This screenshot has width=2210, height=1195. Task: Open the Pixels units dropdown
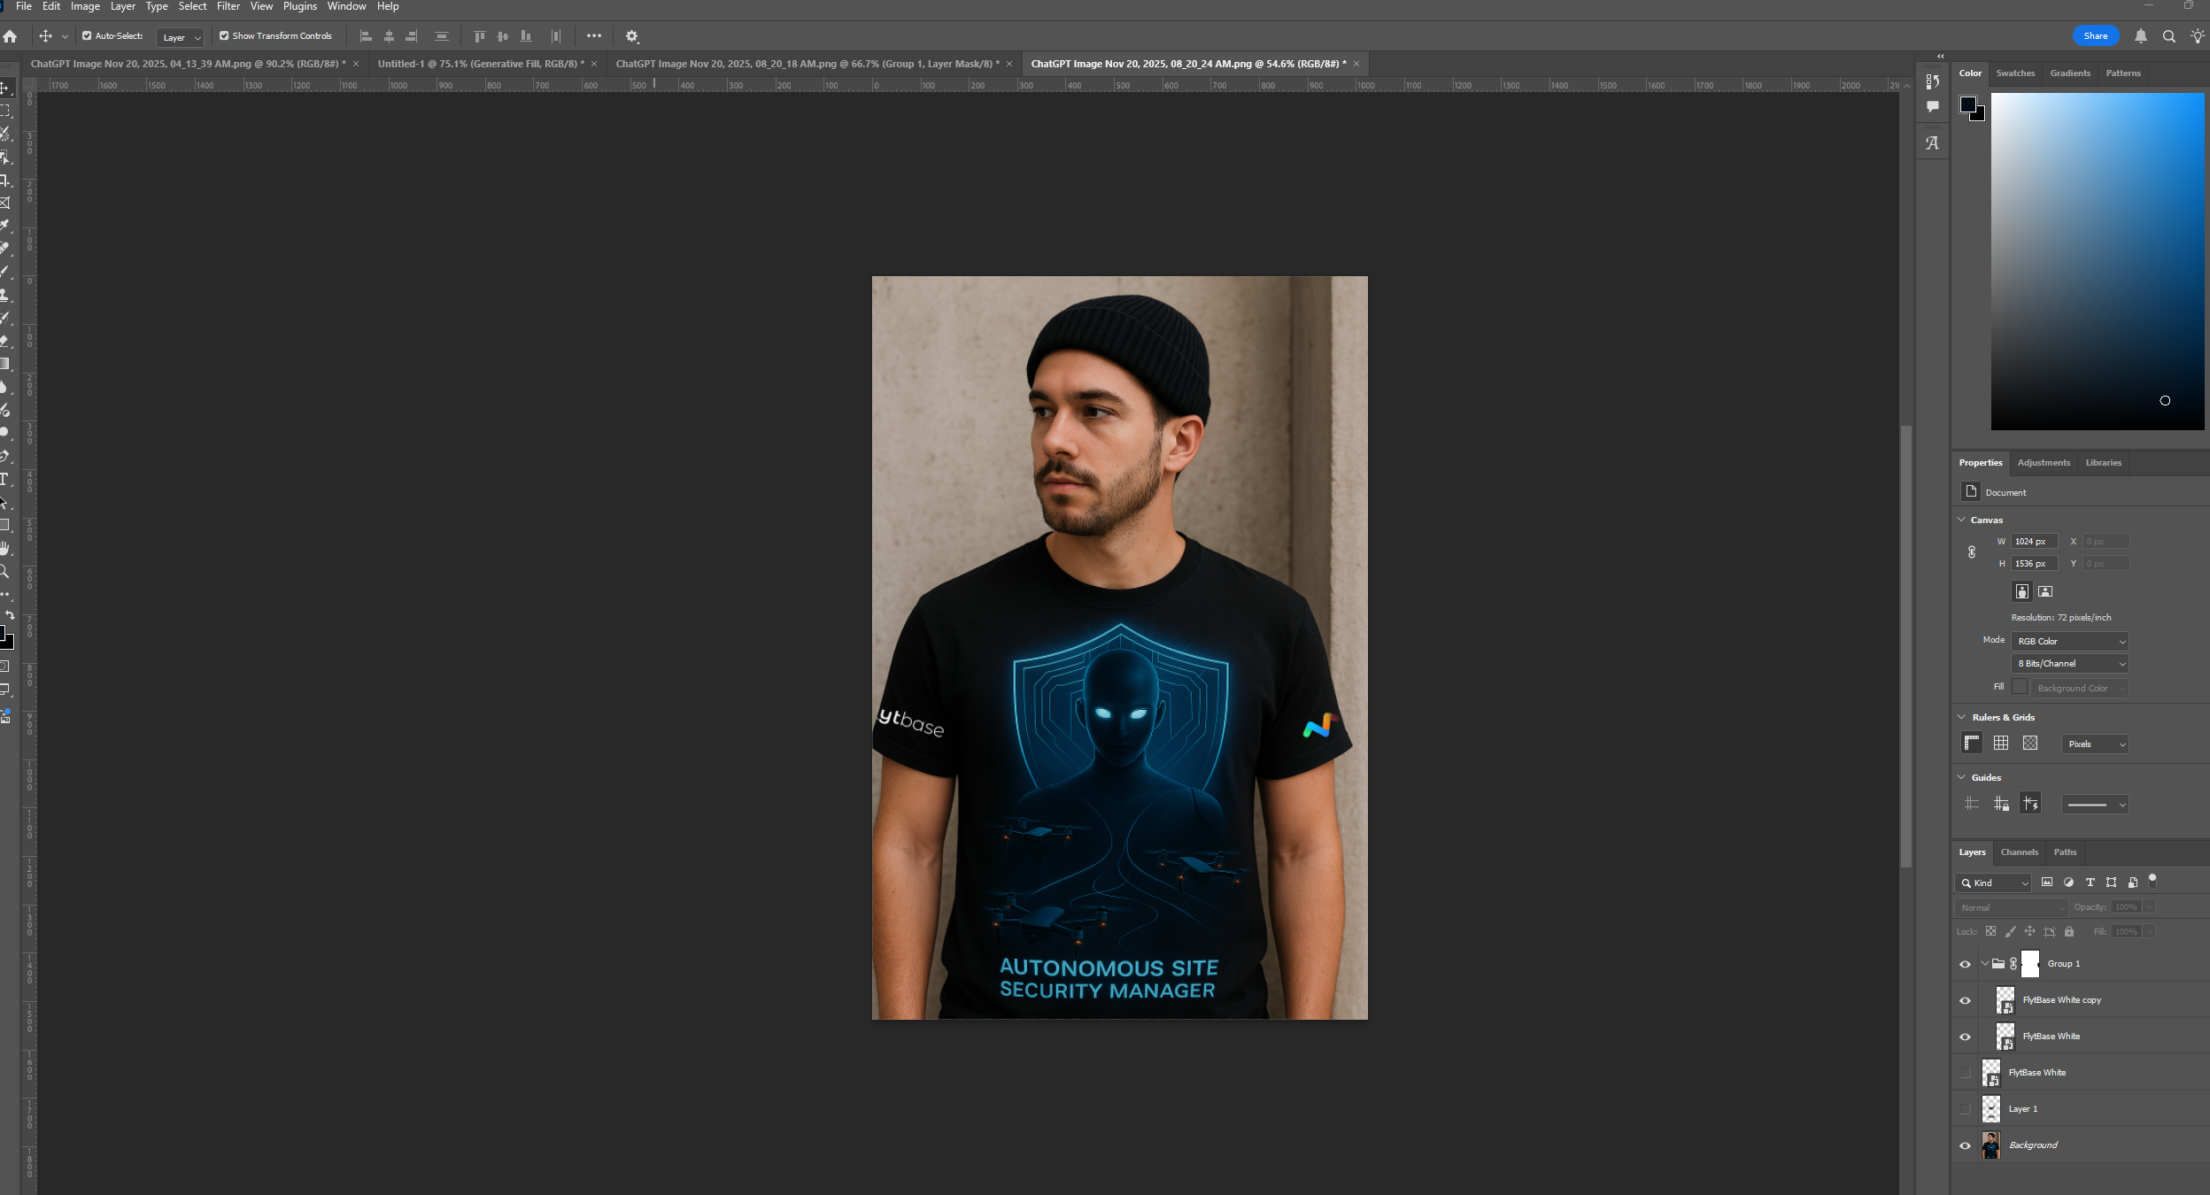point(2094,744)
